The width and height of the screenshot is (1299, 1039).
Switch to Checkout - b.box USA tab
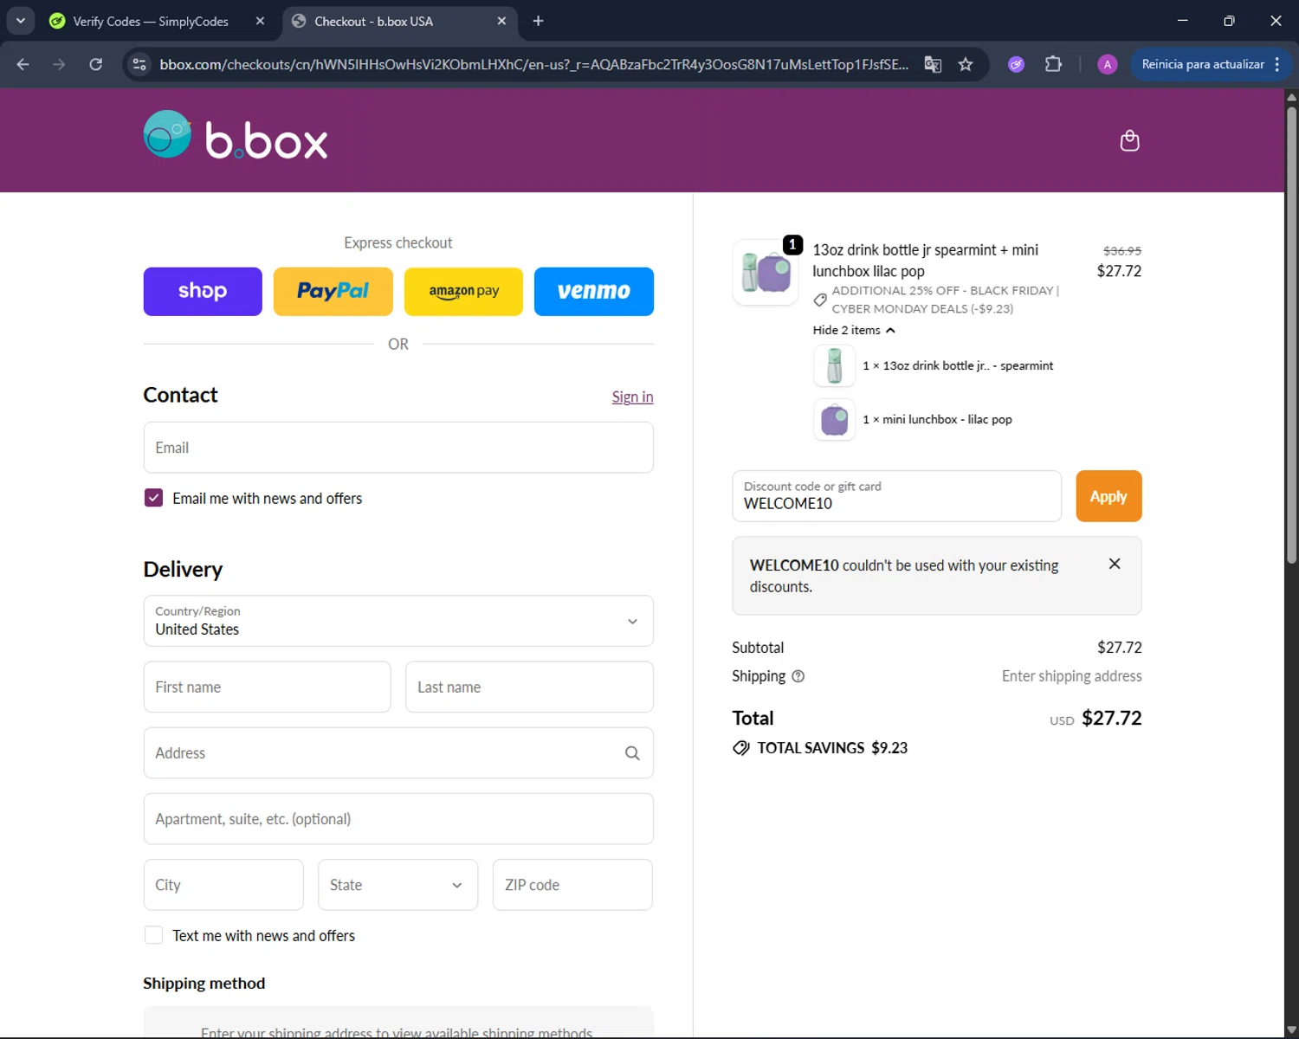point(398,21)
